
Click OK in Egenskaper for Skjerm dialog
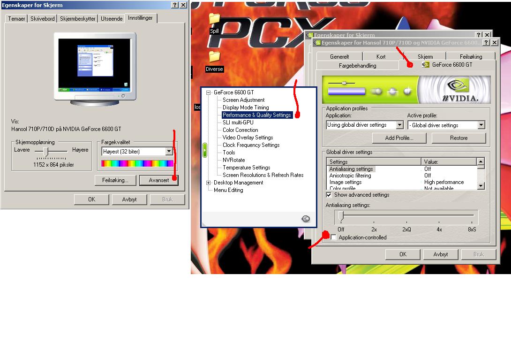(x=91, y=199)
